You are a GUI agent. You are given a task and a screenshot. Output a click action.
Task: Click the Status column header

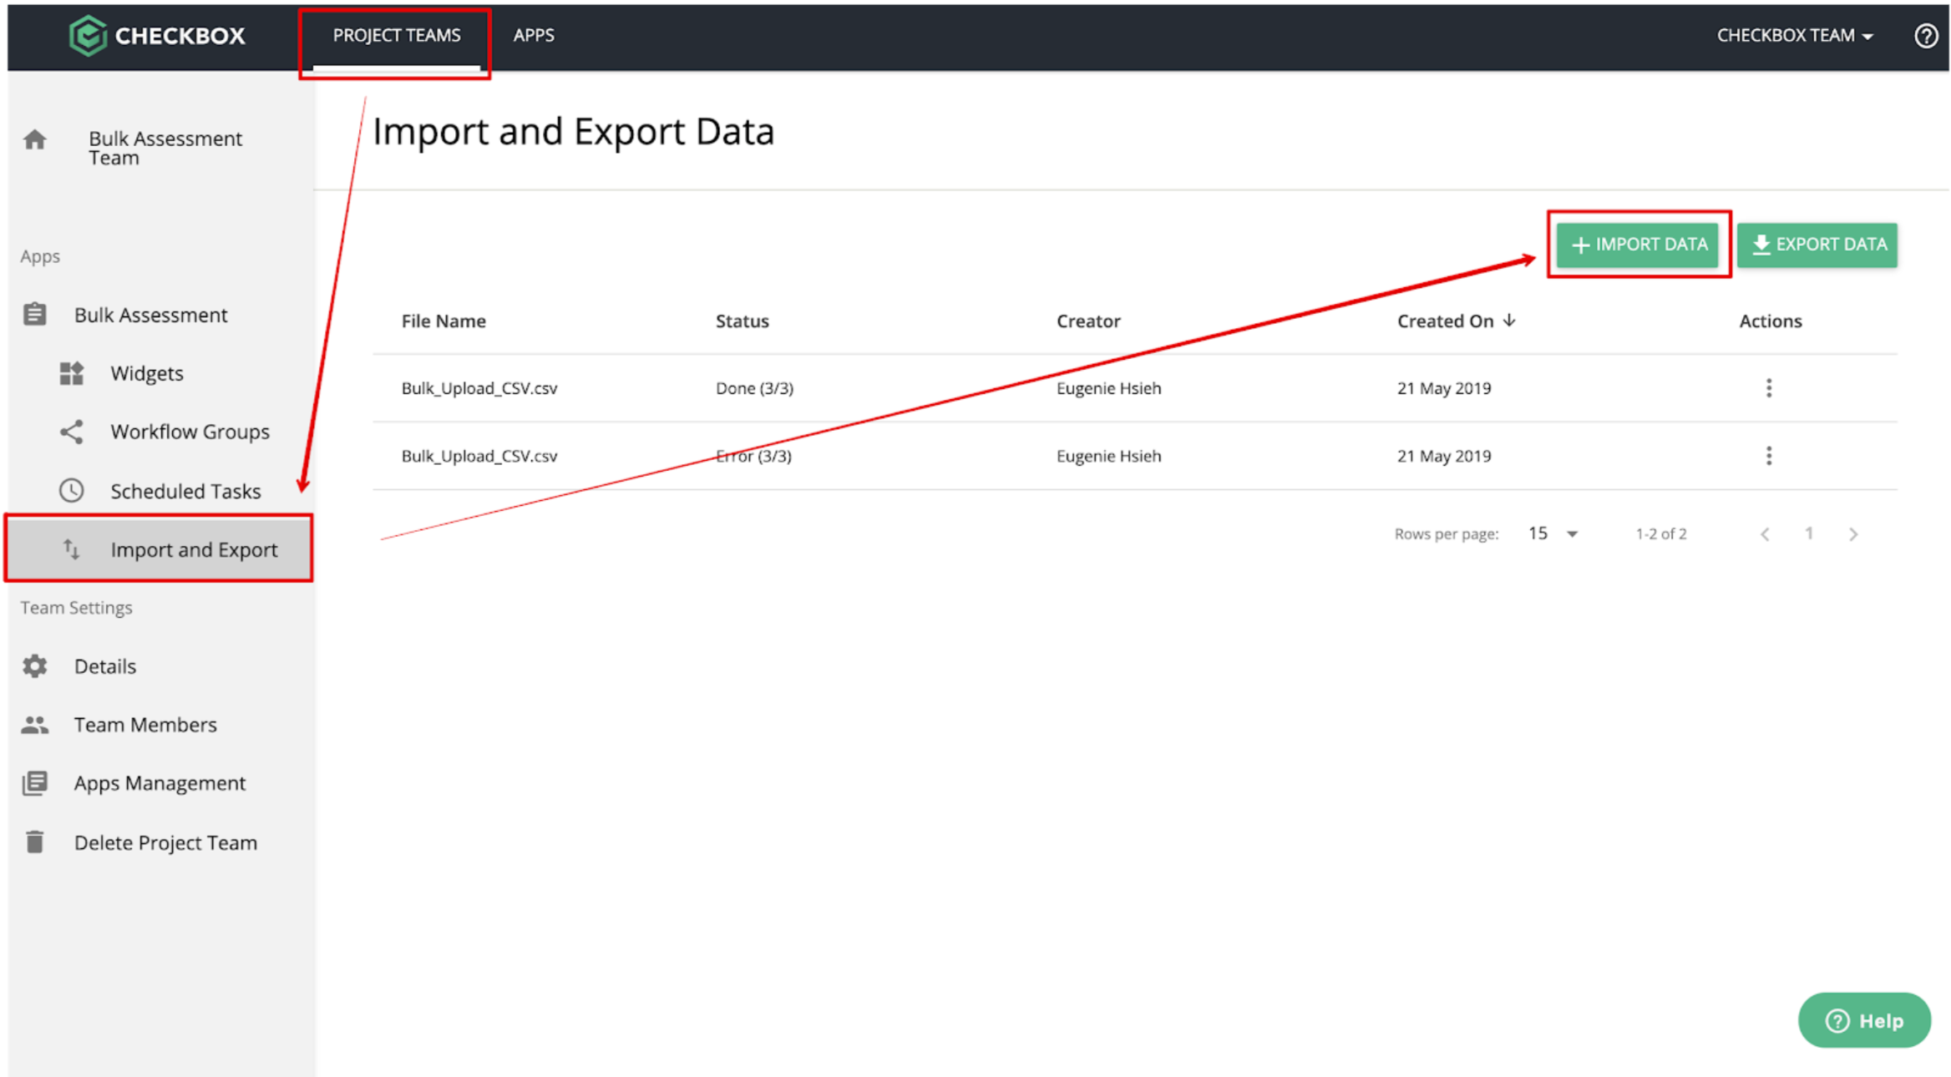tap(742, 321)
